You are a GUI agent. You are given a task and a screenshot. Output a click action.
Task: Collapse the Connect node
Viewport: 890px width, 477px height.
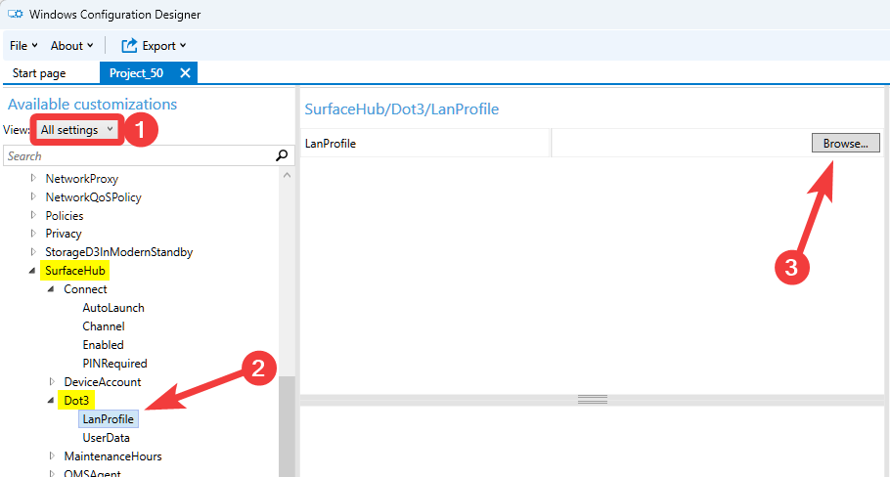pos(51,289)
